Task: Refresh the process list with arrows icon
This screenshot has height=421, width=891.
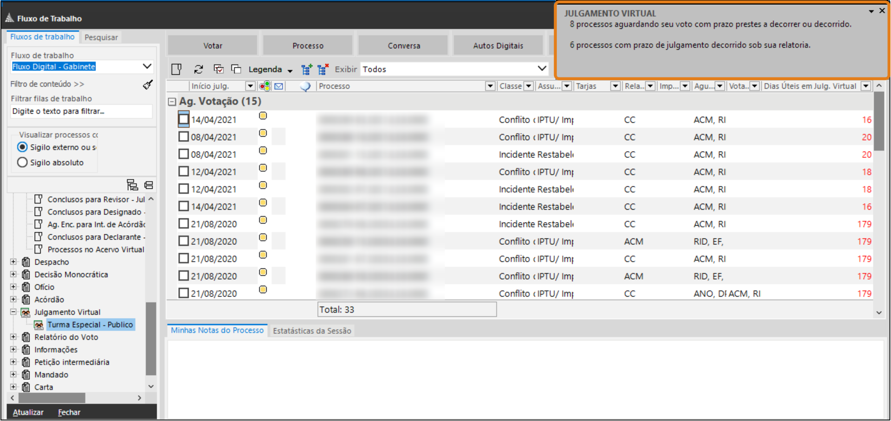Action: click(198, 69)
